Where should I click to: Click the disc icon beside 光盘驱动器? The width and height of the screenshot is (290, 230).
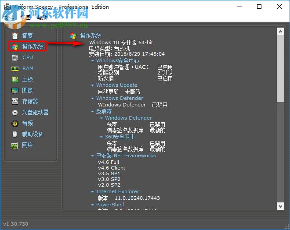pyautogui.click(x=15, y=112)
